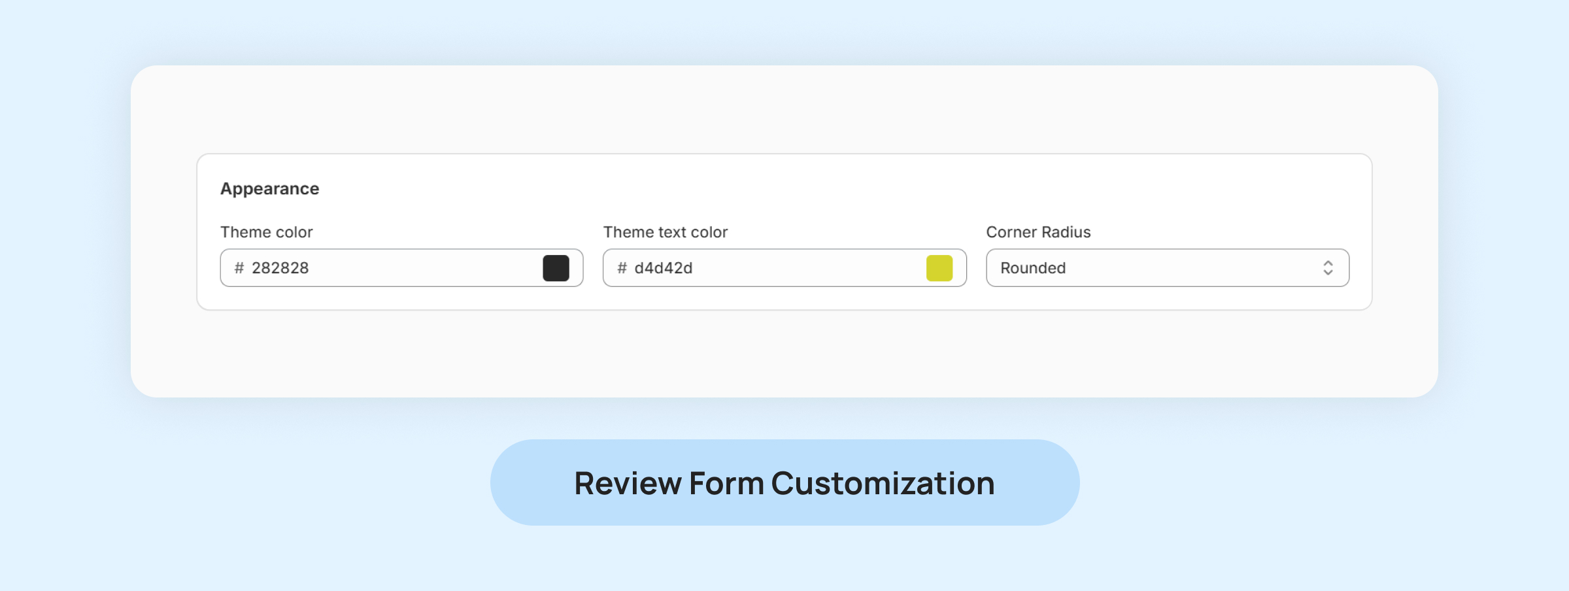Open the yellow theme text color swatch

pos(939,268)
